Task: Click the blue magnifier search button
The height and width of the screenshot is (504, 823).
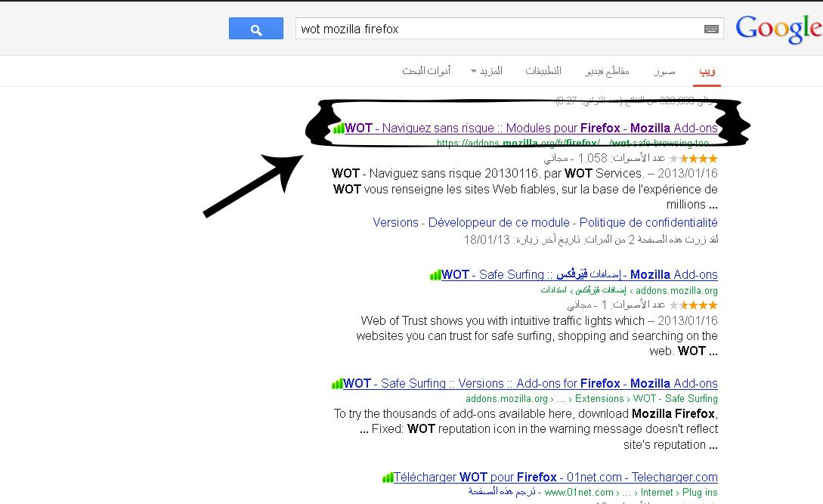Action: [x=256, y=29]
